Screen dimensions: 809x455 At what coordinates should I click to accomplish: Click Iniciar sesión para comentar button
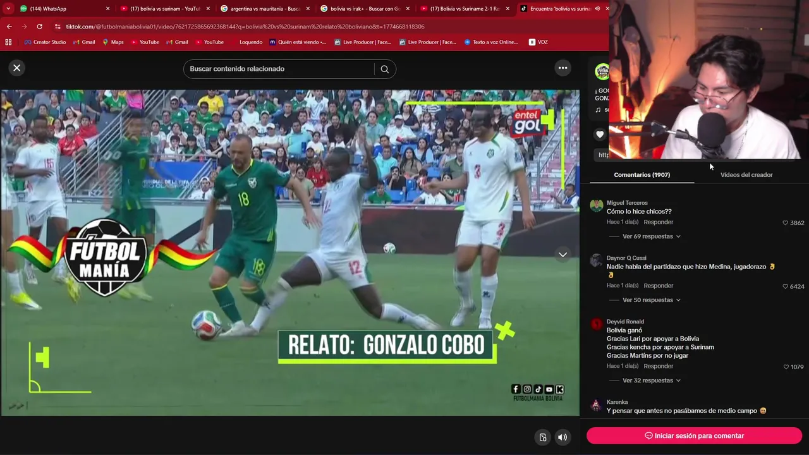pos(694,435)
